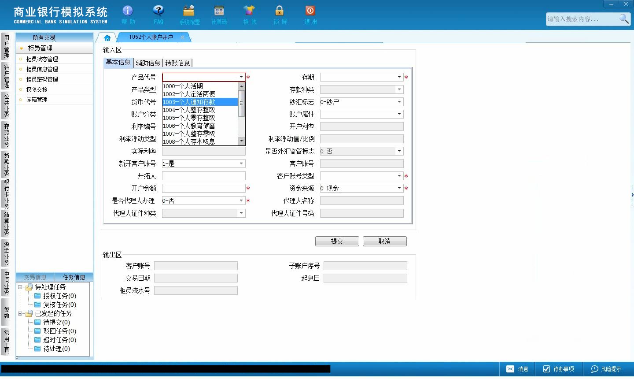Click the 取消 cancel button
The image size is (634, 379).
click(384, 242)
